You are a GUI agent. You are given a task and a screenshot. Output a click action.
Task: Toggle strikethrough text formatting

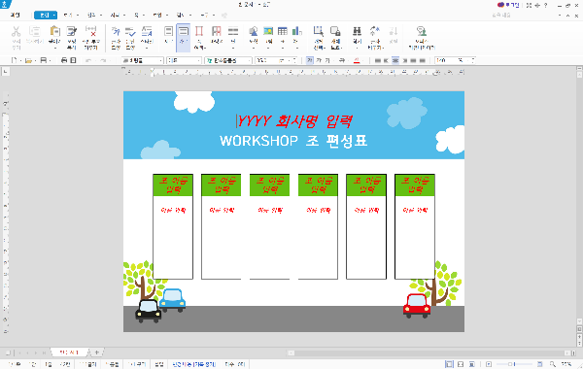(342, 60)
